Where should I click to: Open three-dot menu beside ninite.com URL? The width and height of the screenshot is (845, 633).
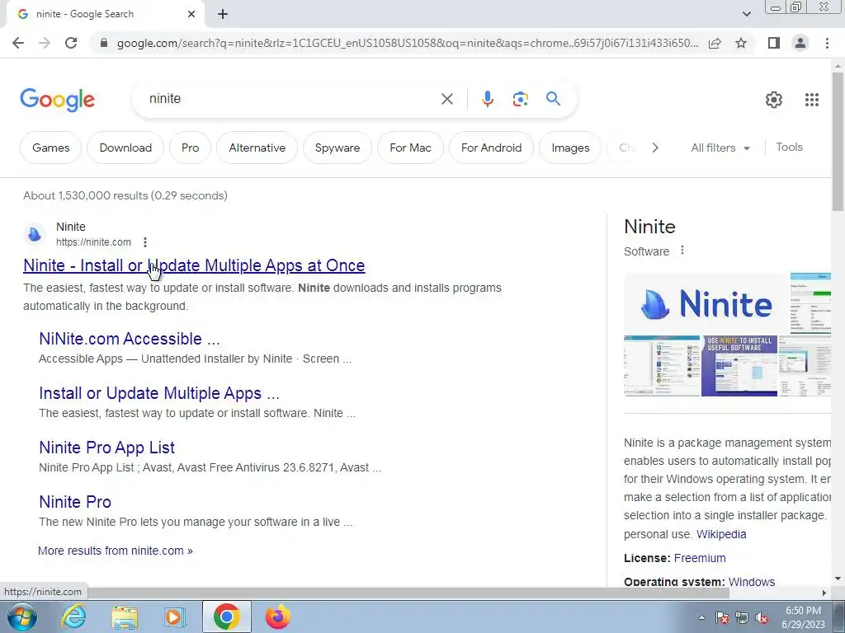[x=145, y=242]
